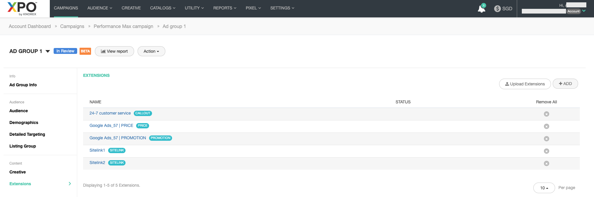
Task: Expand the AD GROUP 1 switcher arrow
Action: 48,51
